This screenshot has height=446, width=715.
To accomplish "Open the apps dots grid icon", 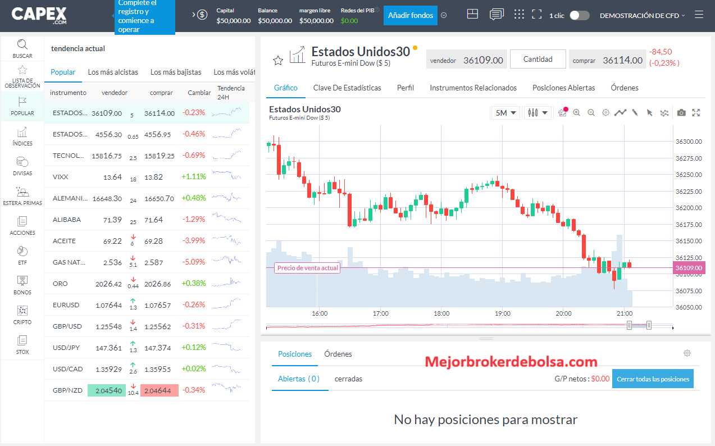I will 520,15.
